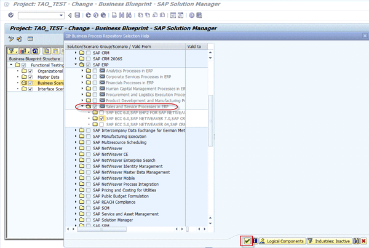Viewport: 369px width, 248px height.
Task: Click scroll-down arrow at bottom of tree scrollbar
Action: click(210, 223)
